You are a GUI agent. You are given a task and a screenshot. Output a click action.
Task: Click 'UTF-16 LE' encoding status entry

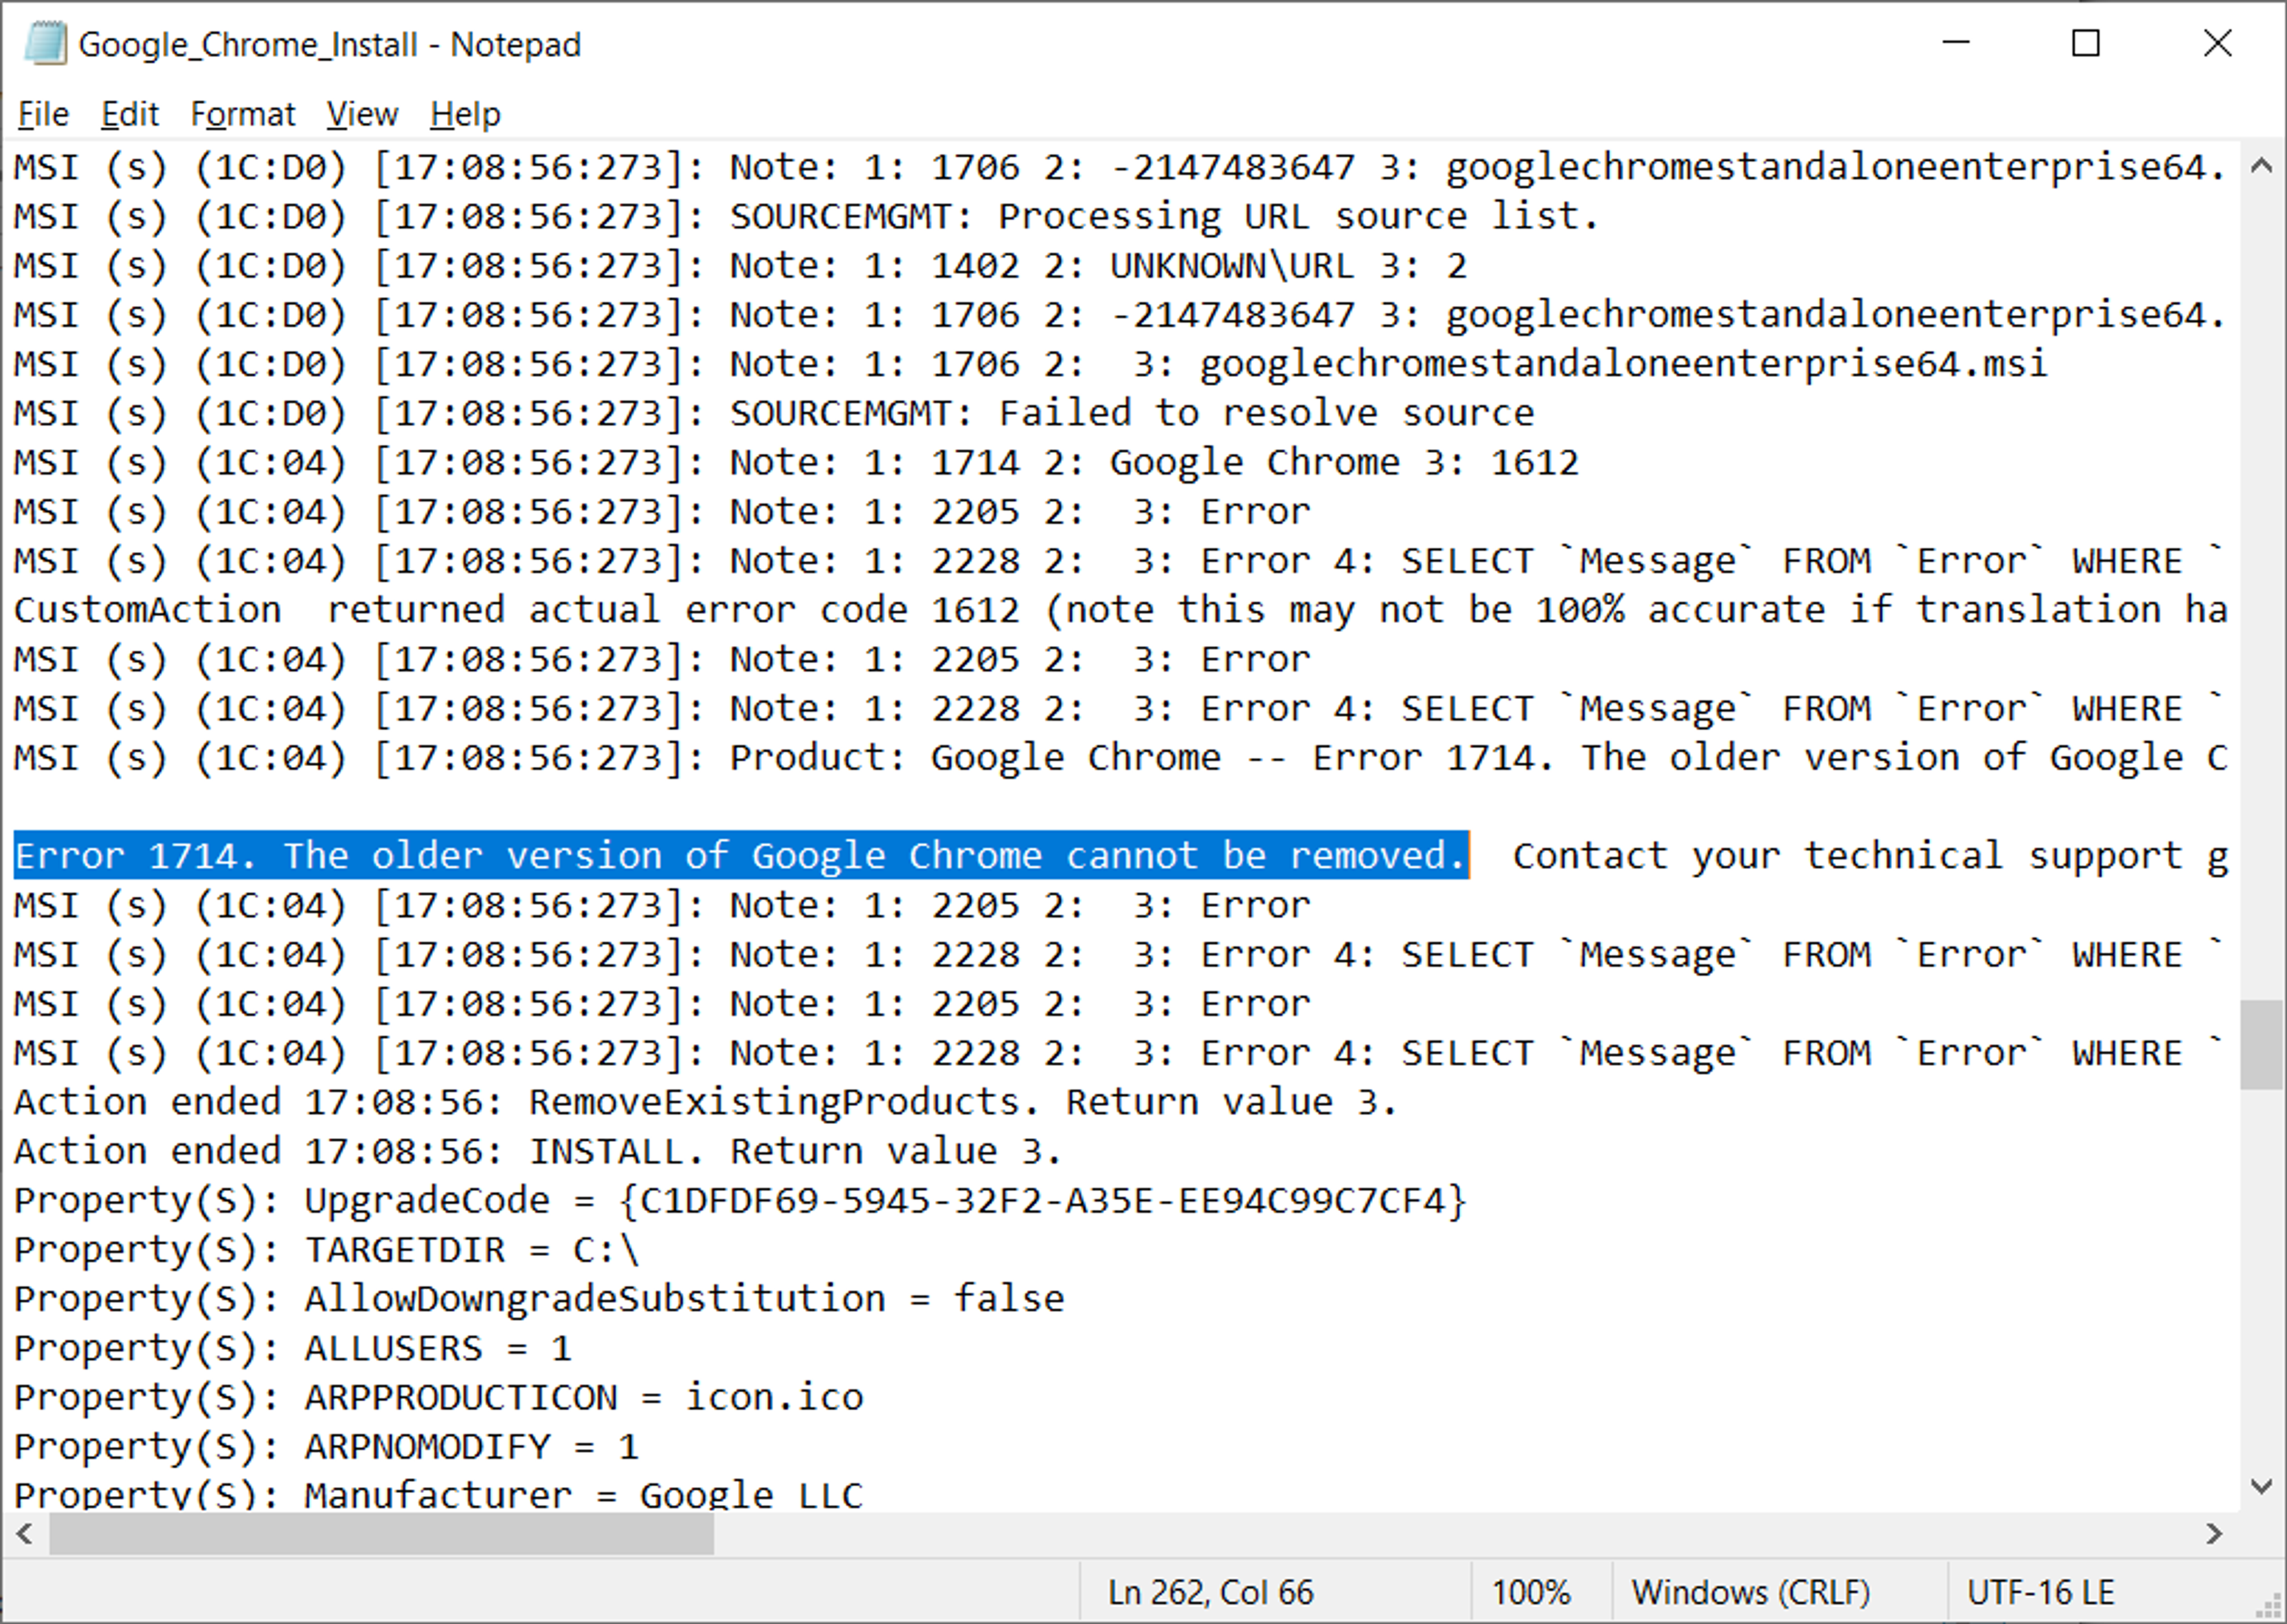coord(2041,1592)
